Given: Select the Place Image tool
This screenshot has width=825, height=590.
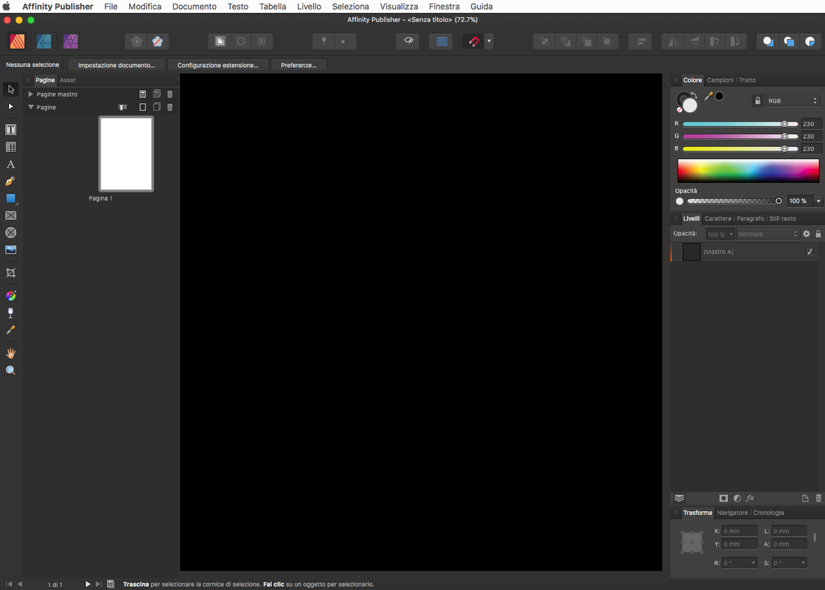Looking at the screenshot, I should pyautogui.click(x=10, y=249).
